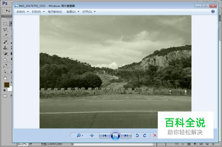
Task: Minimize the Photo Viewer window
Action: tap(198, 6)
